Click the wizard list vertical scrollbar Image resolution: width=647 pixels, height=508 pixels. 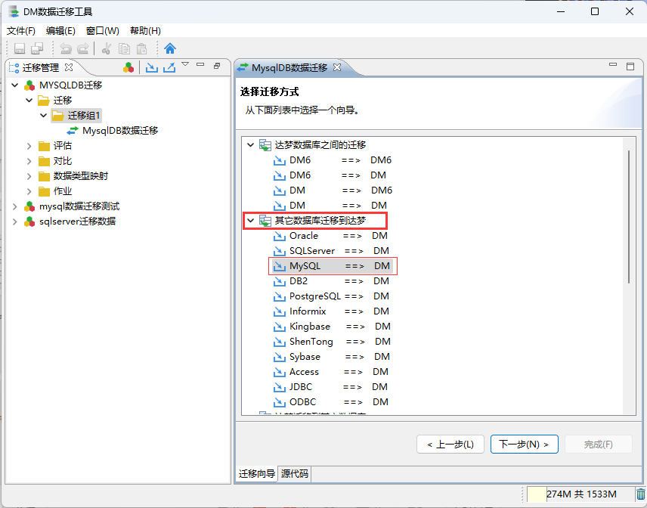click(629, 217)
